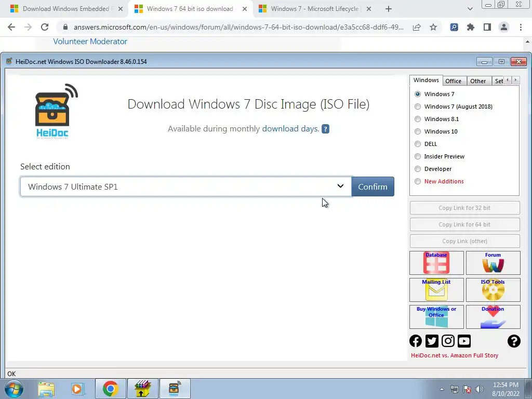Click the volume speaker tray icon
This screenshot has height=399, width=532.
[479, 389]
